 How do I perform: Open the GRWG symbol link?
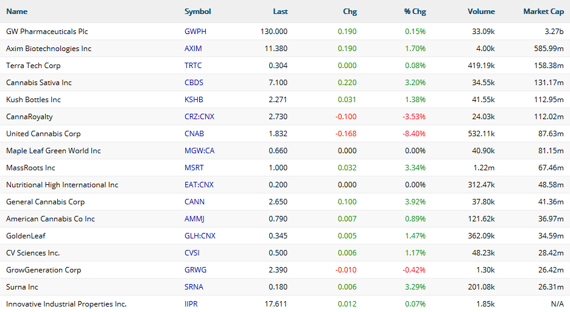[x=195, y=271]
